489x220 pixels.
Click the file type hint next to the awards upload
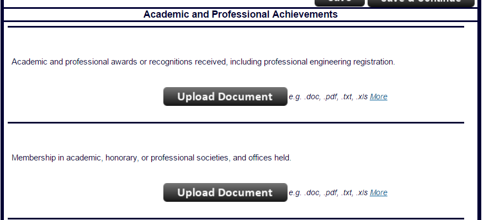pyautogui.click(x=328, y=97)
